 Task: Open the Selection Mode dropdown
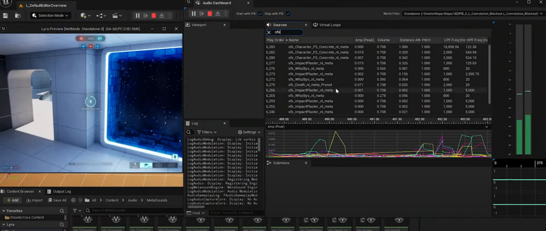coord(50,15)
